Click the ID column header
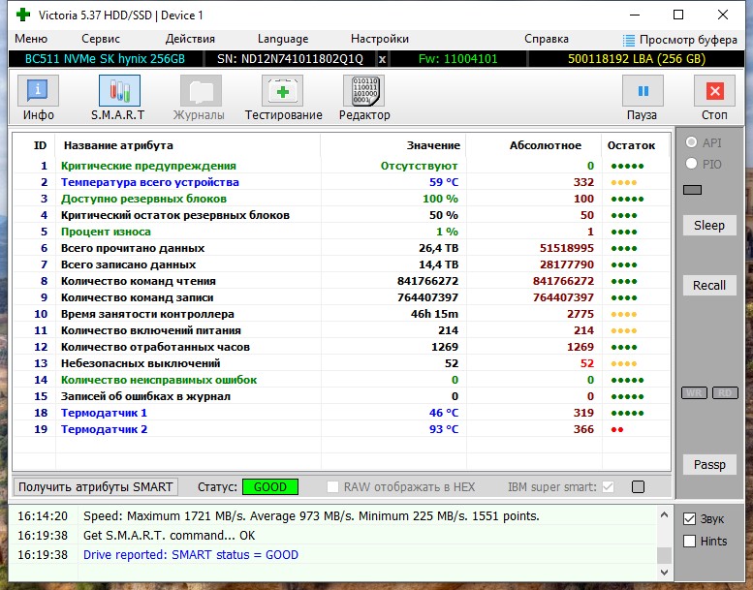This screenshot has width=753, height=590. click(x=41, y=145)
